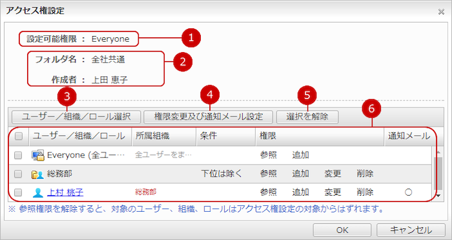Click 選択を解除 button
452x240 pixels.
[307, 117]
